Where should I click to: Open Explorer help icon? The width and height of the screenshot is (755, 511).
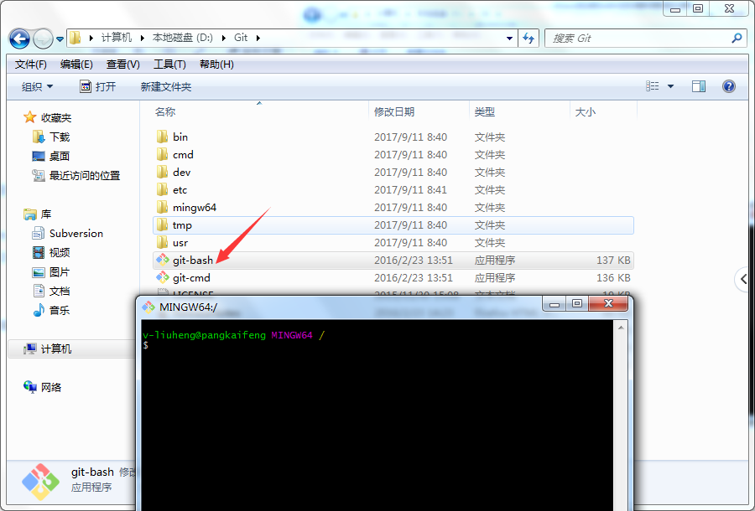(729, 86)
